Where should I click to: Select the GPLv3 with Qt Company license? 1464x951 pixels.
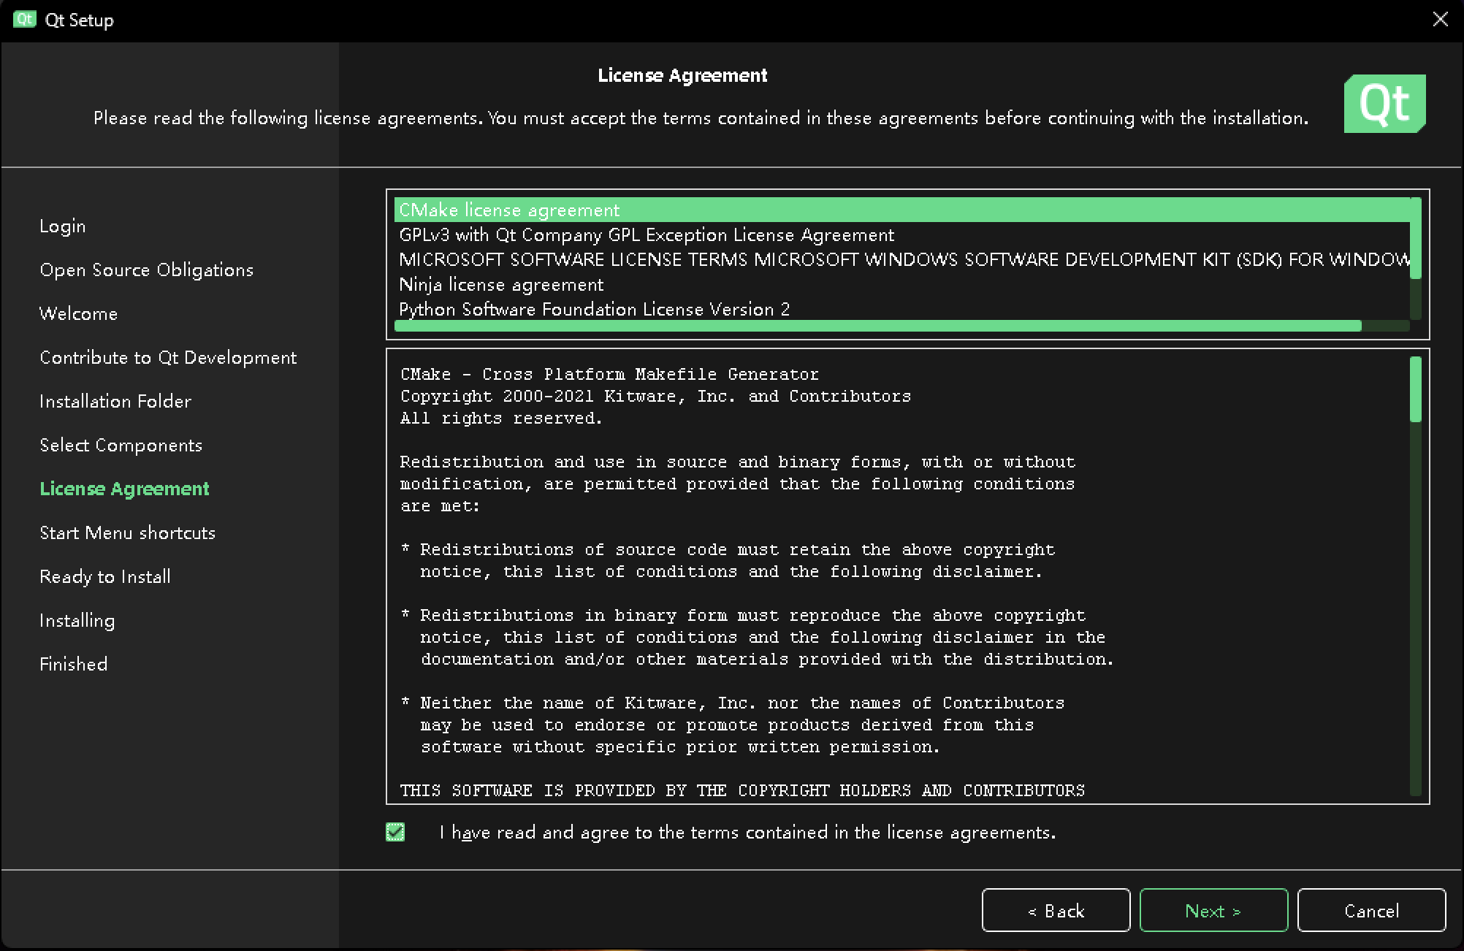(646, 234)
